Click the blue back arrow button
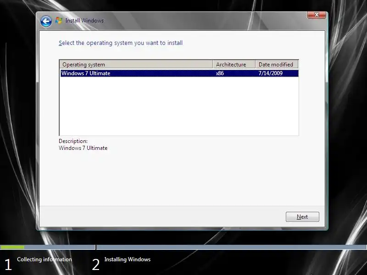Viewport: 367px width, 275px height. pyautogui.click(x=46, y=22)
